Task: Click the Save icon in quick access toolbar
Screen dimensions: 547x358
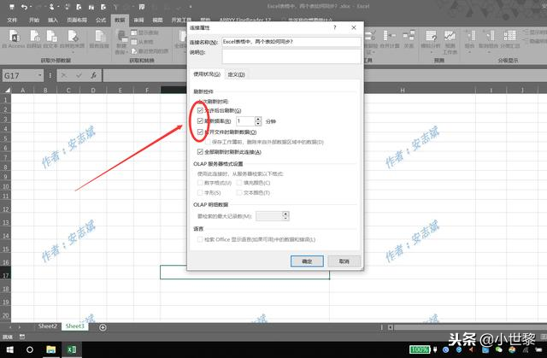Action: click(12, 7)
